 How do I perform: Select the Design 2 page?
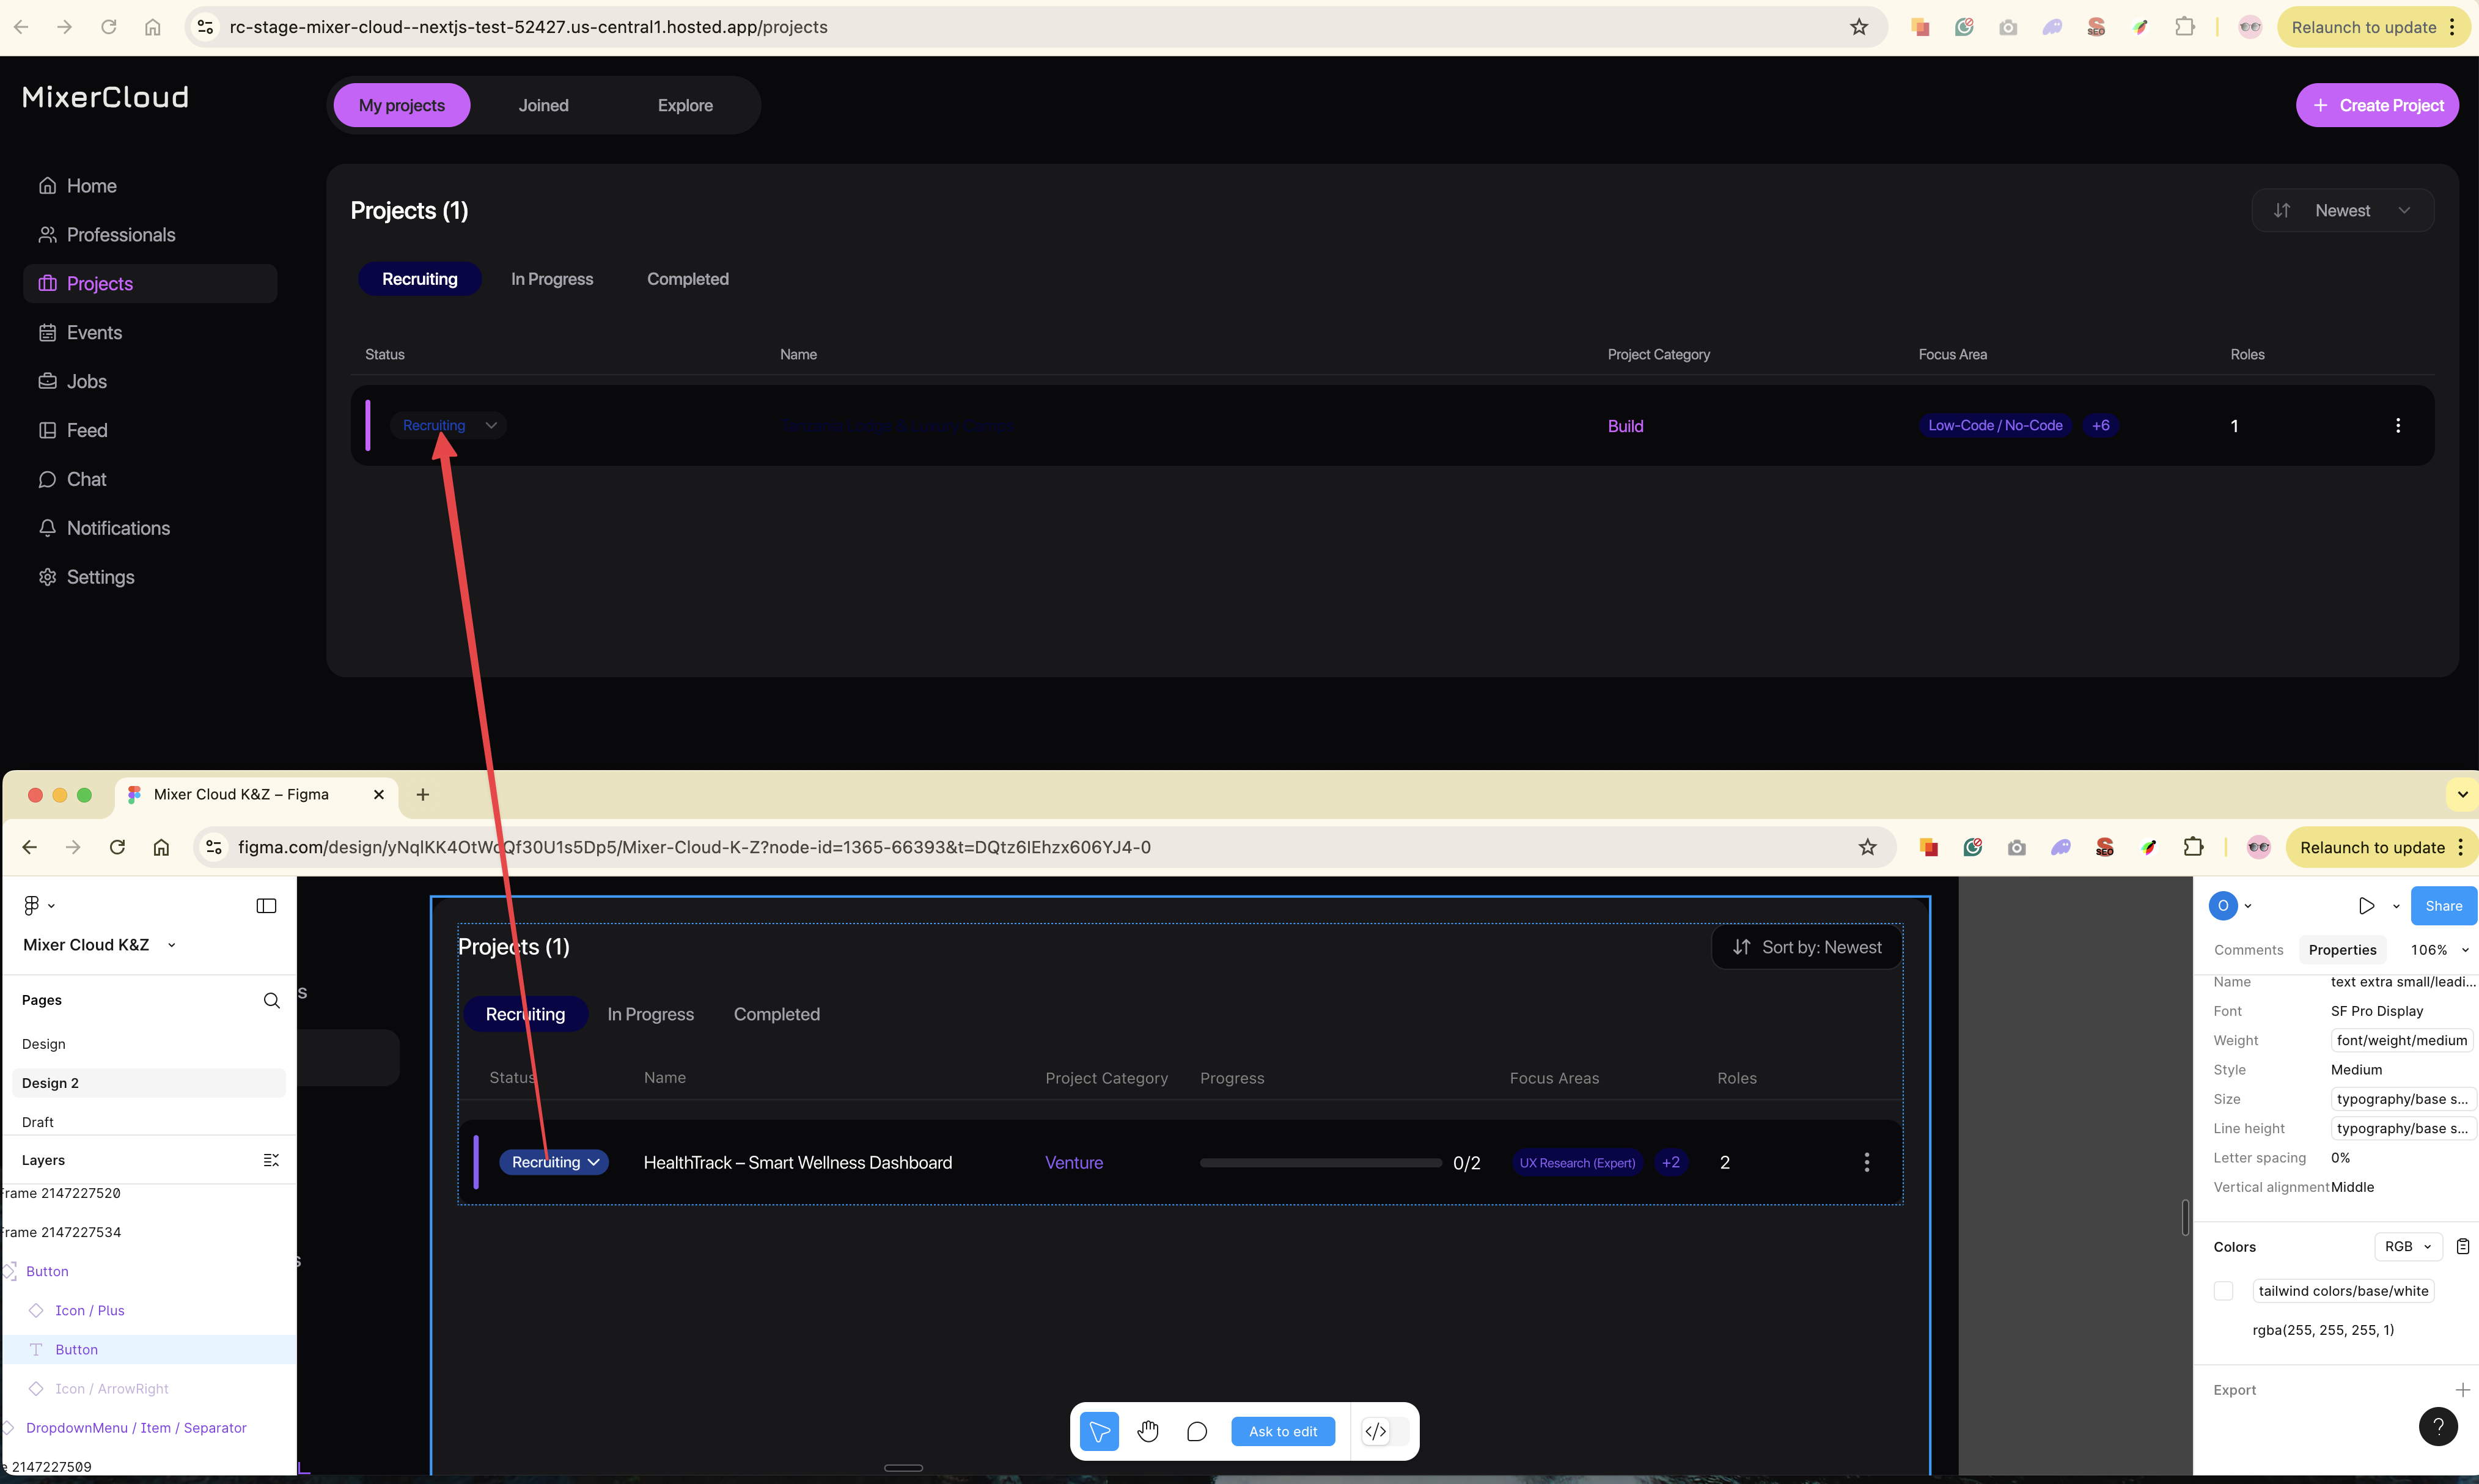(50, 1083)
